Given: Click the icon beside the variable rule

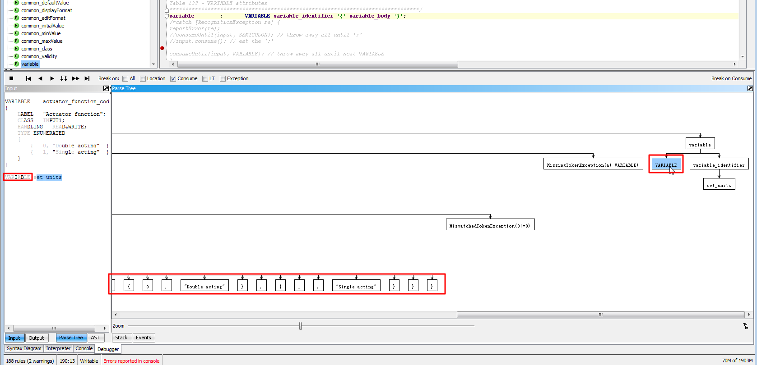Looking at the screenshot, I should [x=17, y=64].
